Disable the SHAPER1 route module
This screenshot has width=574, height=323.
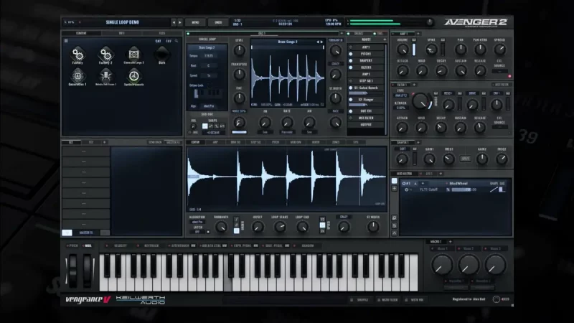[x=351, y=60]
